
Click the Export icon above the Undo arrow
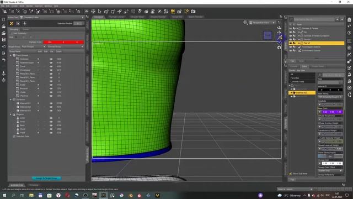coord(4,53)
